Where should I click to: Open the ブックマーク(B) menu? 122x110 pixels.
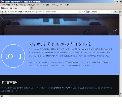[42, 5]
